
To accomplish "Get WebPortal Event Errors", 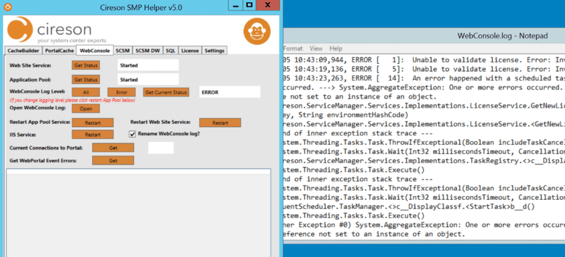I will [113, 161].
